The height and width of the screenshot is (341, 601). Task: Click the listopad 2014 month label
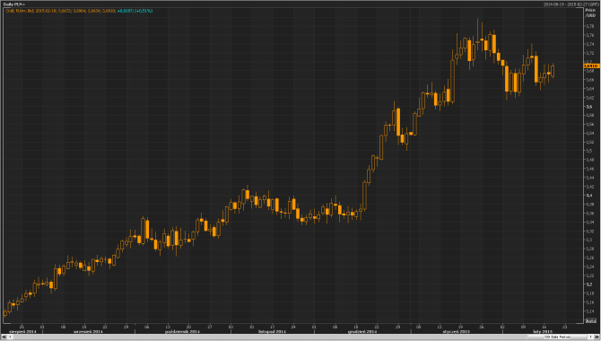(x=272, y=331)
